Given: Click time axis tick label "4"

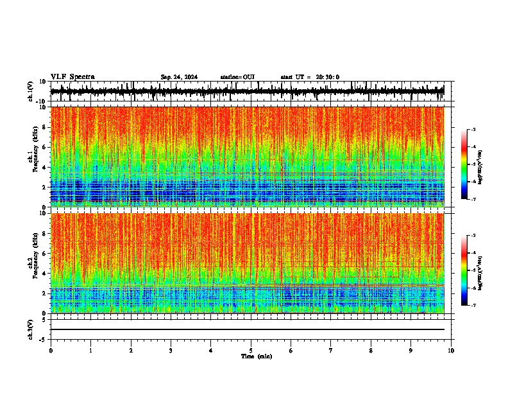Looking at the screenshot, I should click(x=211, y=351).
